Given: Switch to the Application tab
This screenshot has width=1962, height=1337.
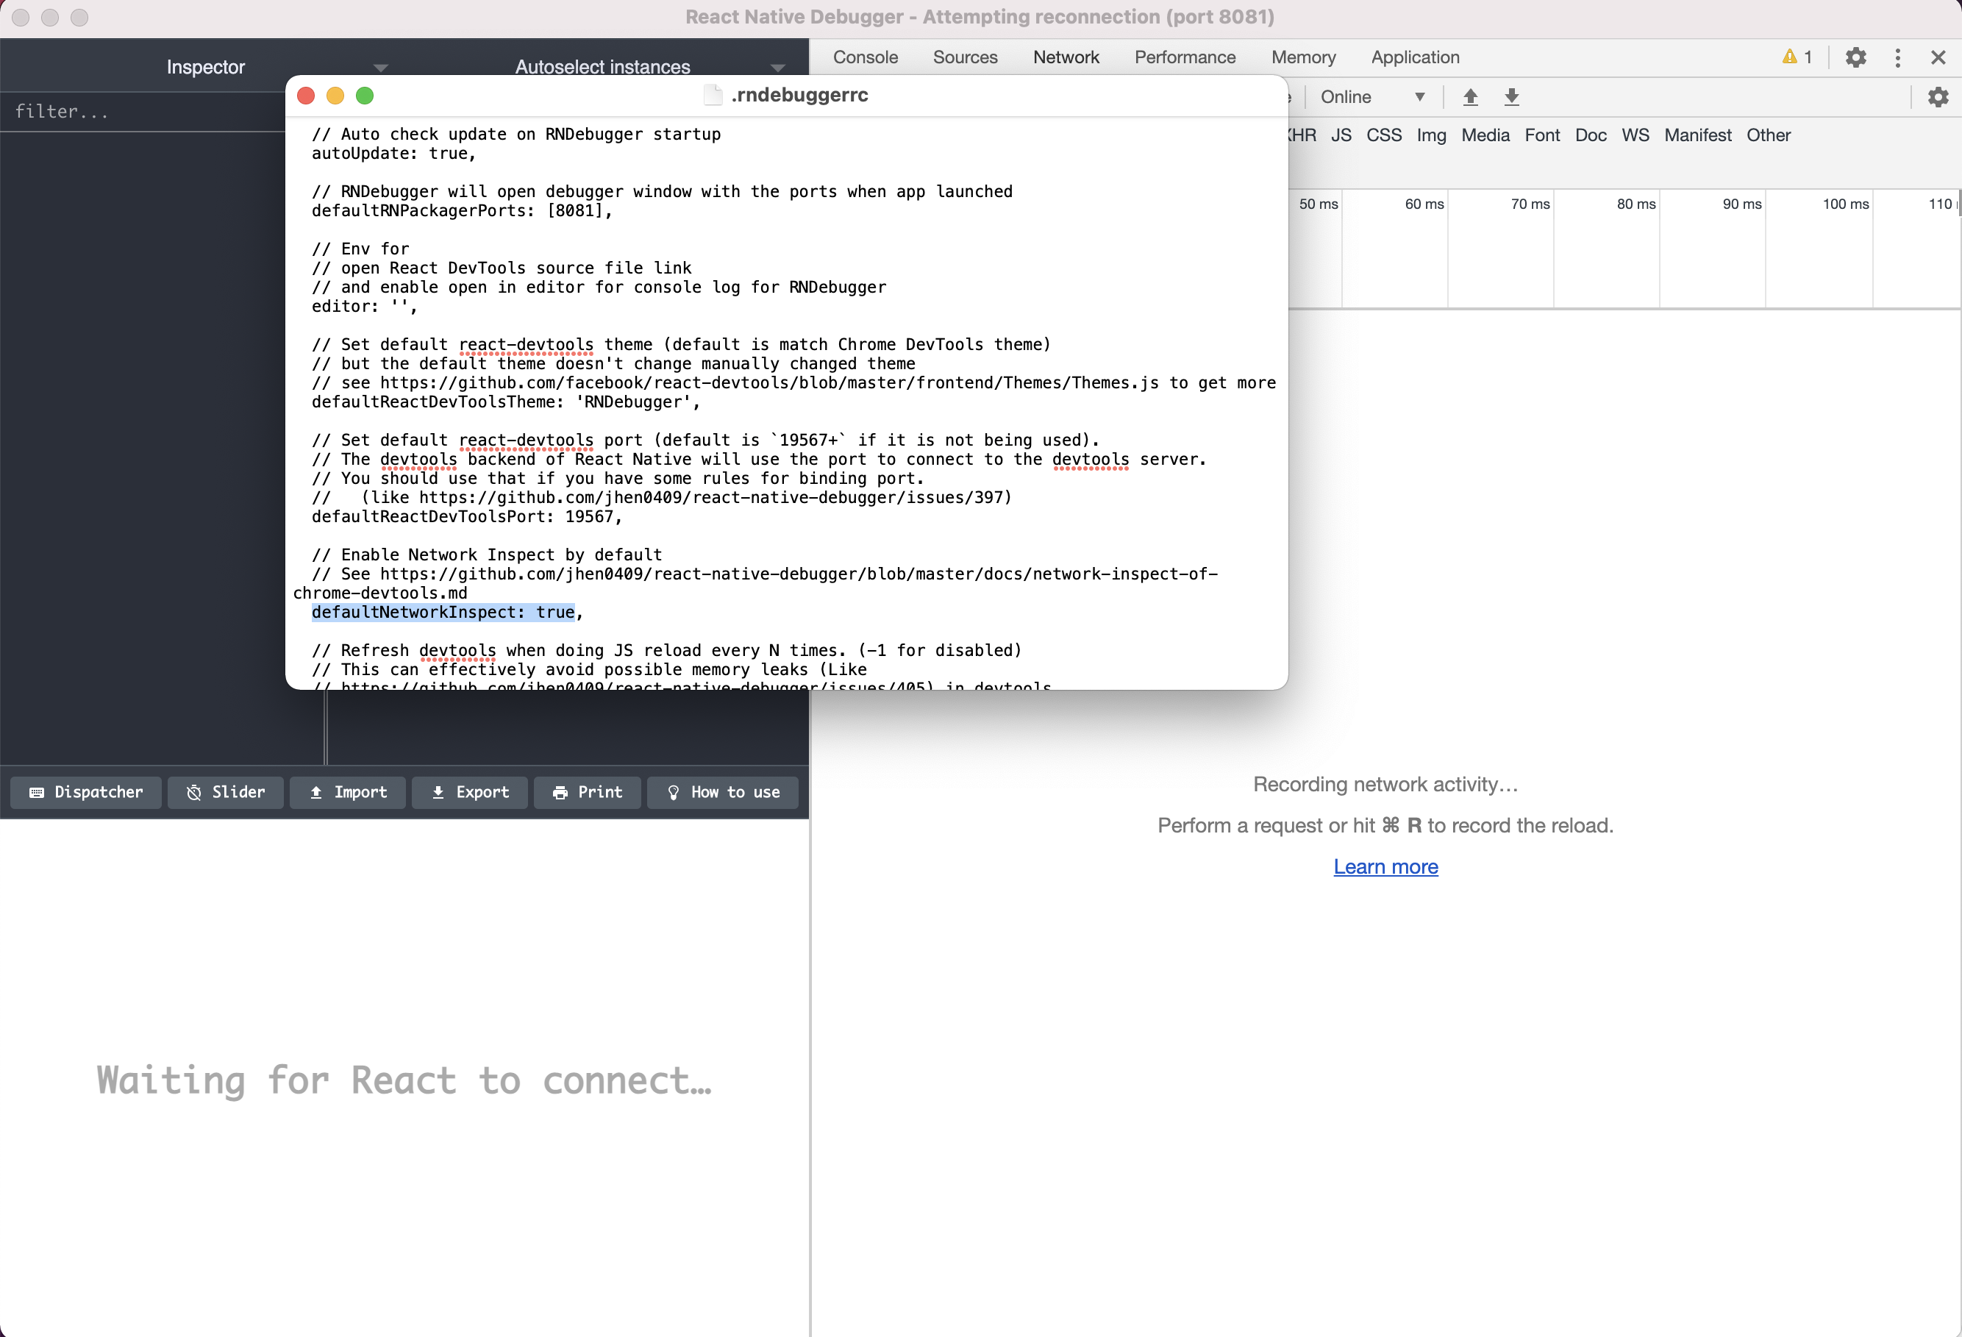Looking at the screenshot, I should pos(1415,57).
